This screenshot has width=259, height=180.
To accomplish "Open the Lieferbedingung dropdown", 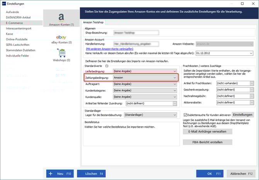I will point(145,71).
